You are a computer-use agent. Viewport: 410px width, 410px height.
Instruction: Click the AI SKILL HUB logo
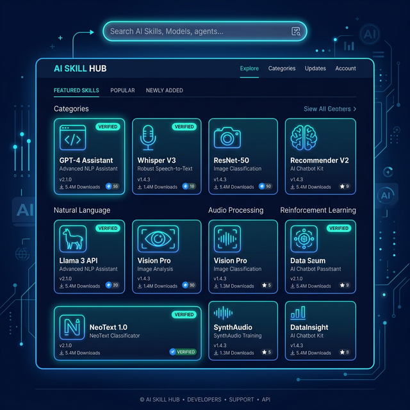tap(80, 69)
